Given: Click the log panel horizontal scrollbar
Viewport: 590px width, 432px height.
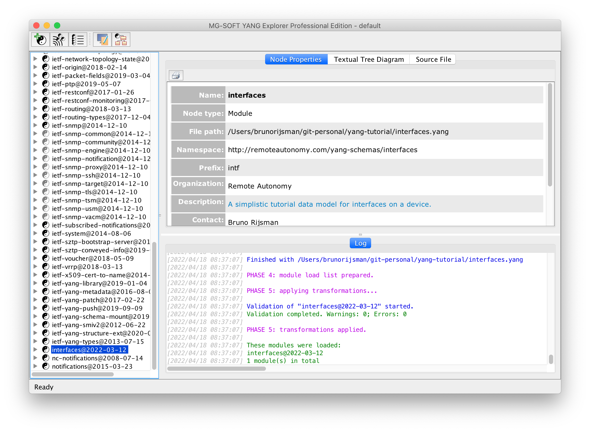Looking at the screenshot, I should click(x=216, y=368).
